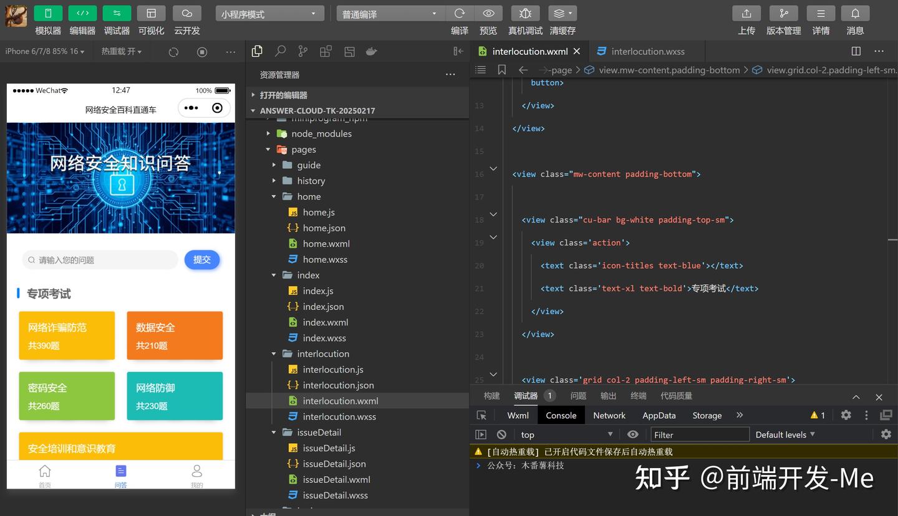This screenshot has width=898, height=516.
Task: Split the editor view
Action: (856, 51)
